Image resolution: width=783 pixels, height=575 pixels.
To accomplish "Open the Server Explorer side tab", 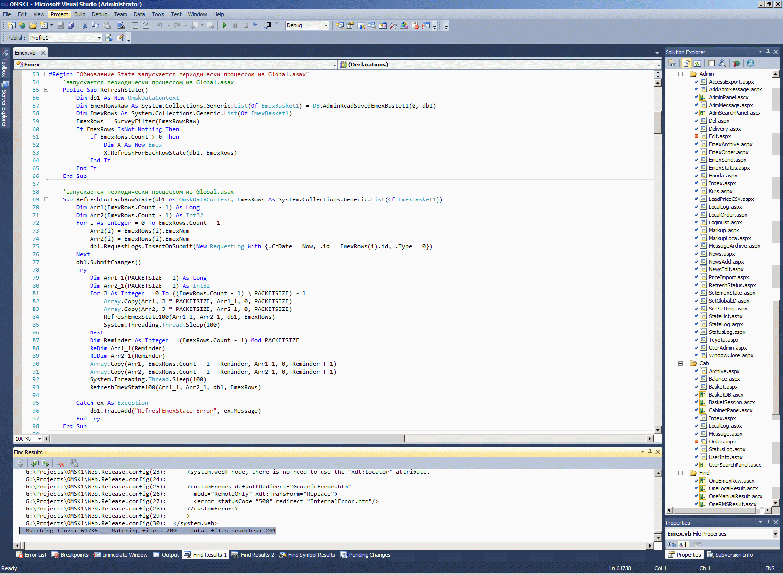I will [x=4, y=104].
